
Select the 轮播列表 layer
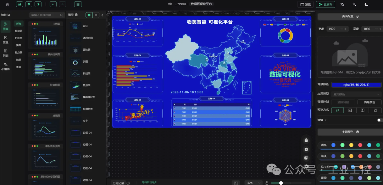point(86,109)
